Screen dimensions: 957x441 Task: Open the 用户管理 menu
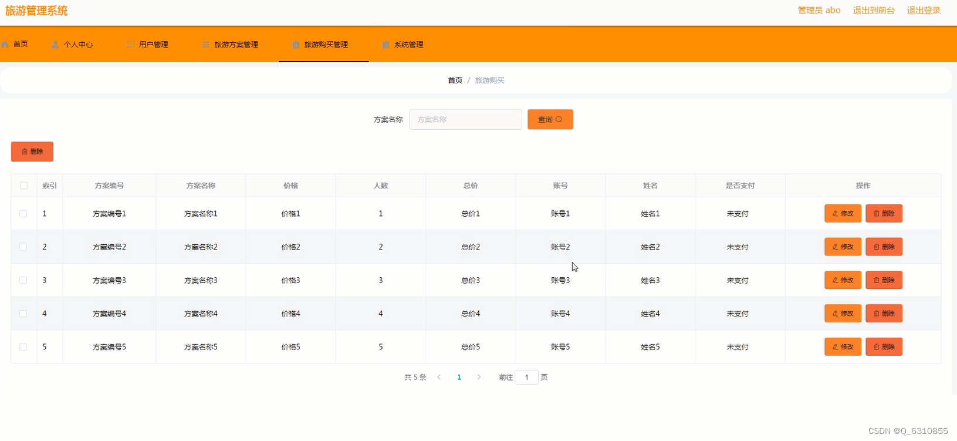tap(153, 45)
